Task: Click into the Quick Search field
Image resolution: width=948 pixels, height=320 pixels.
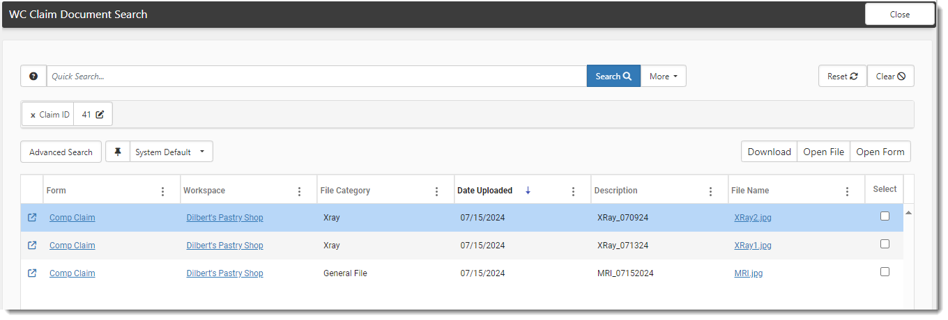Action: [x=316, y=77]
